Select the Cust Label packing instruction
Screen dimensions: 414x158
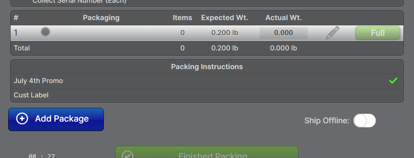31,95
